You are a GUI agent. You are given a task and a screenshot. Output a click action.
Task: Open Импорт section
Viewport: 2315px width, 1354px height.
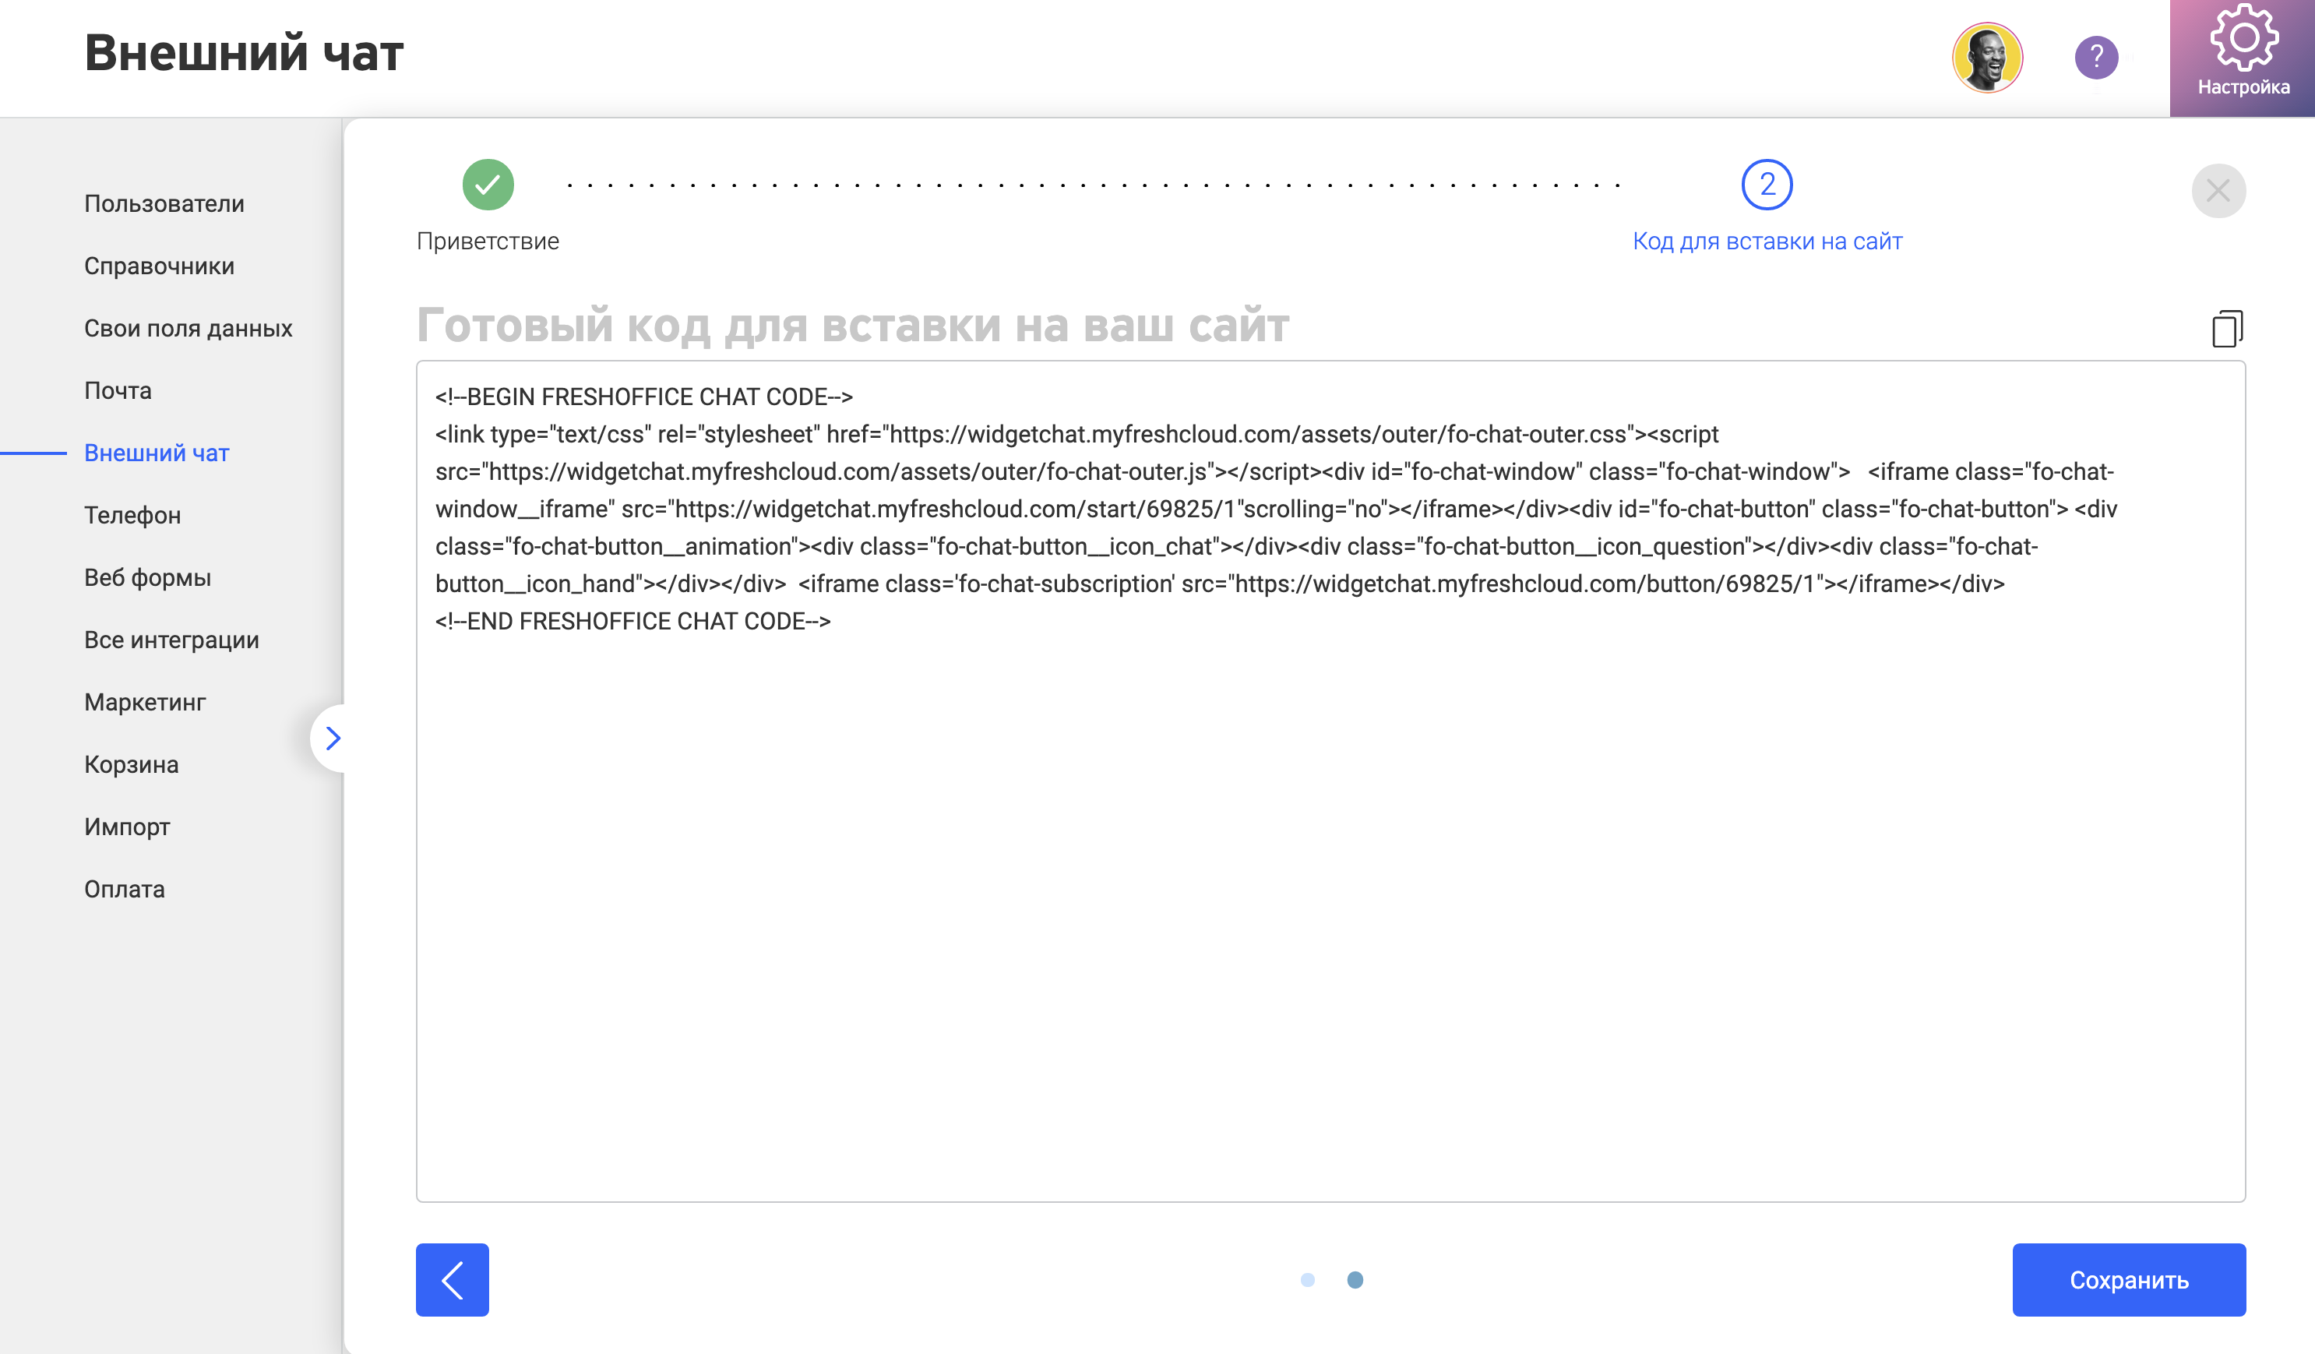pyautogui.click(x=127, y=827)
